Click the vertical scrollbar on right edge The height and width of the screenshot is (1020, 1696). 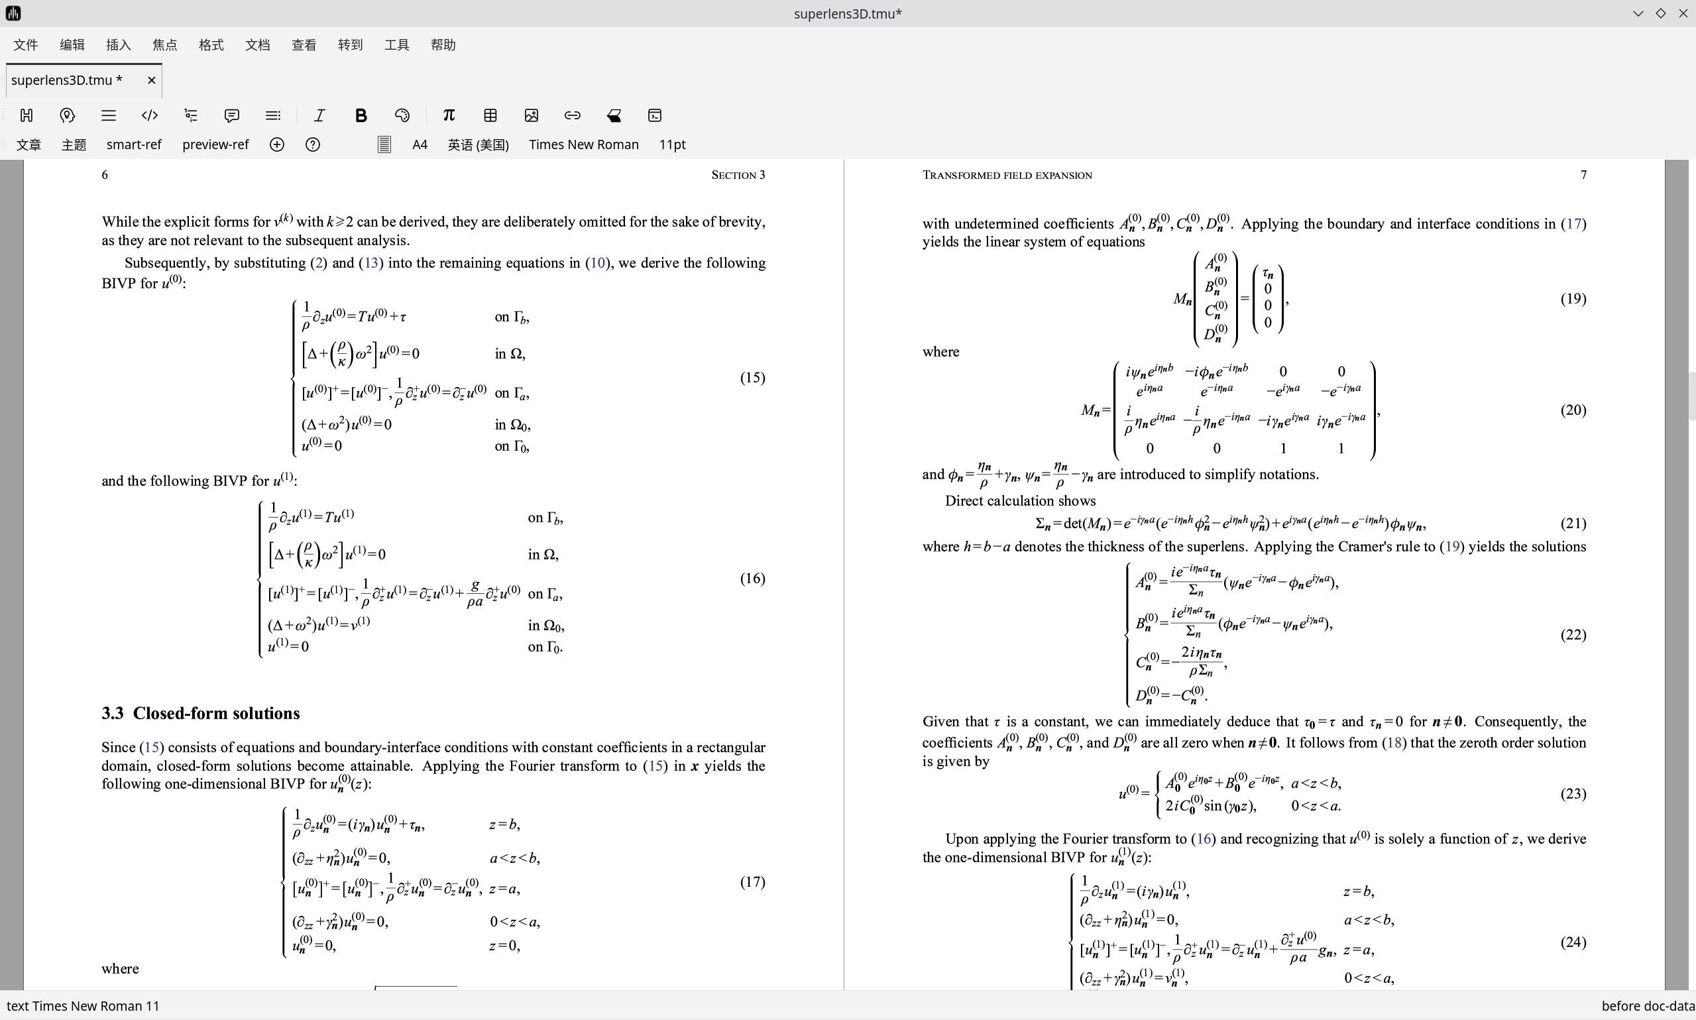[x=1691, y=395]
